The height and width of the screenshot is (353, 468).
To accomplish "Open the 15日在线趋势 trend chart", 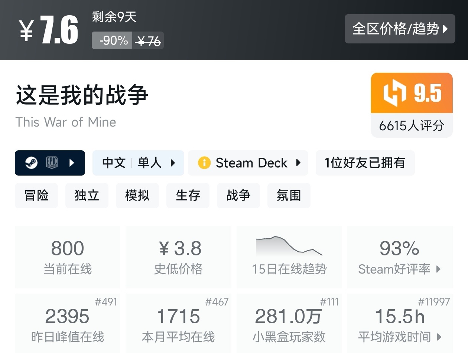I will point(289,257).
